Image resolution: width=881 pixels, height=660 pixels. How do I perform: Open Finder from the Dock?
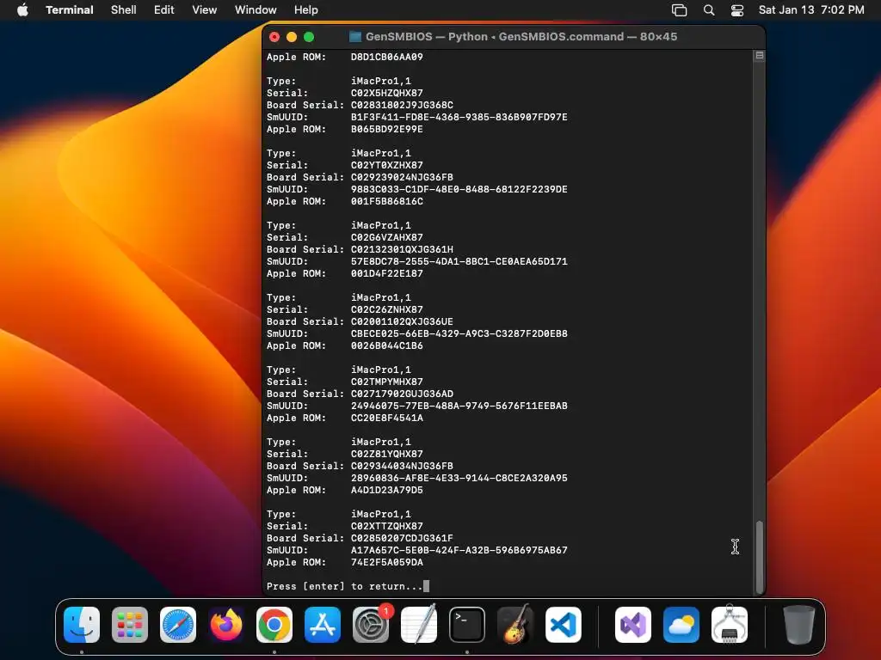[x=82, y=625]
